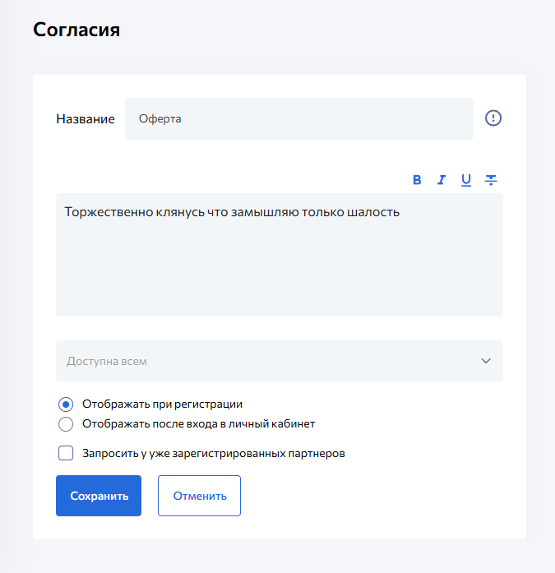Click empty space at bottom of the consent text editor
This screenshot has width=555, height=573.
[279, 288]
